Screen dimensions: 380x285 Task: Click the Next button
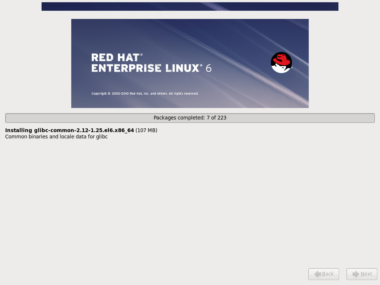coord(361,274)
